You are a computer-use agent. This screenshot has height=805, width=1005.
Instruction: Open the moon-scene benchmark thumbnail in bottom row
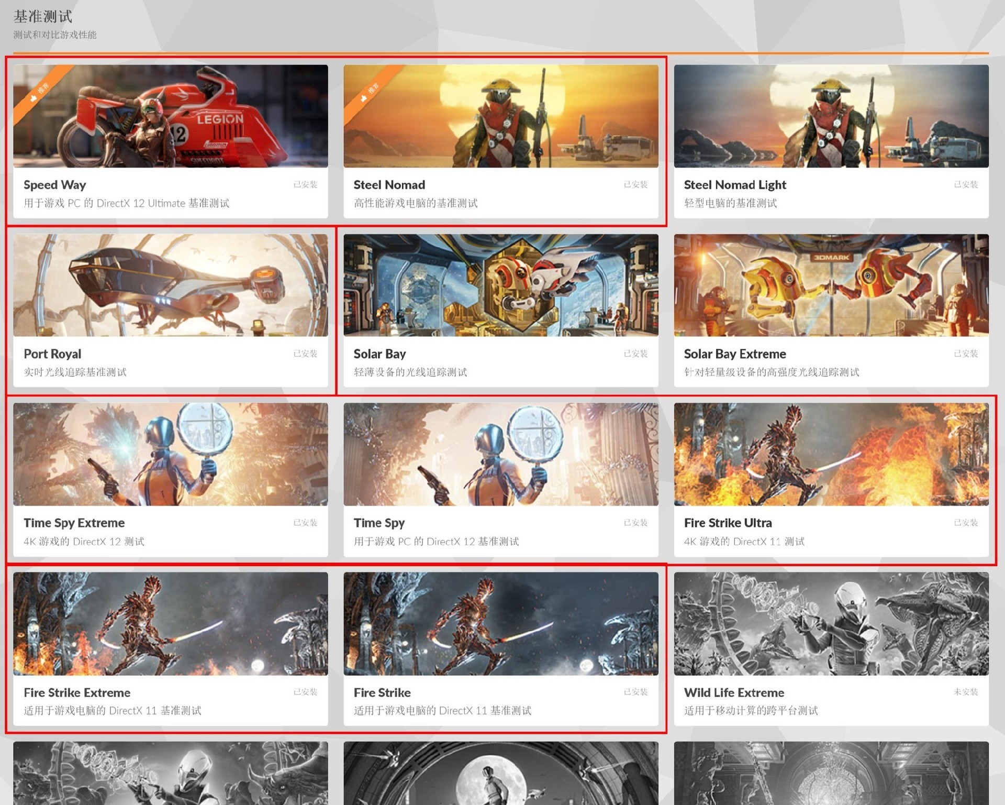500,773
